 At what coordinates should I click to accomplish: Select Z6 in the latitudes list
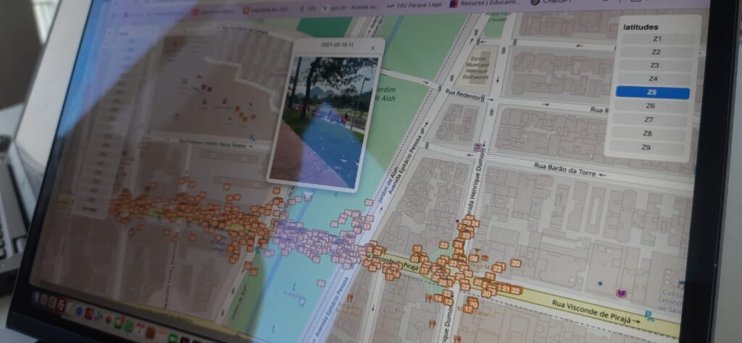[651, 106]
